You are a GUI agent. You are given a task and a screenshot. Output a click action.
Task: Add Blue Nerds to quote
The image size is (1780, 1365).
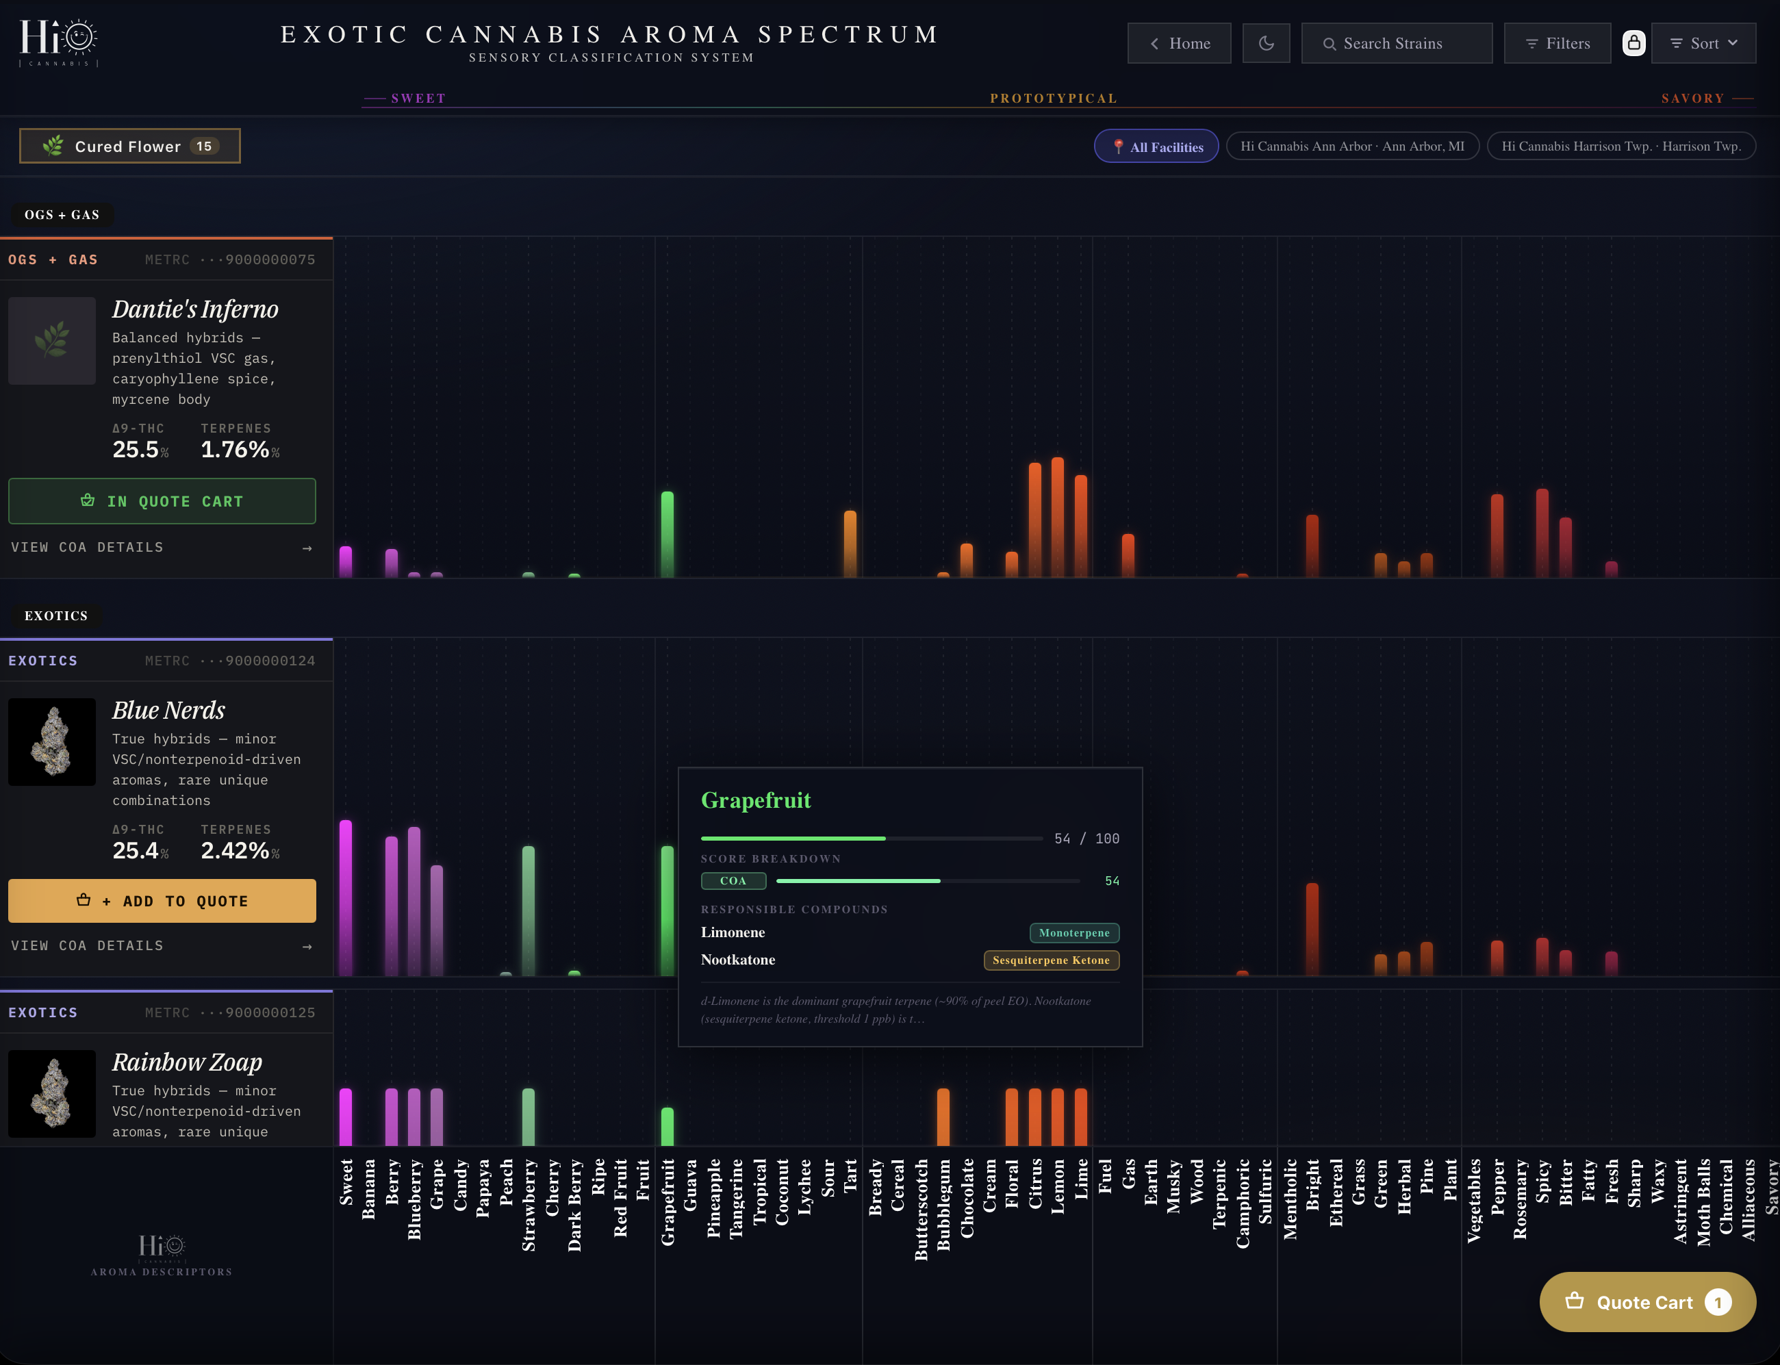point(162,900)
